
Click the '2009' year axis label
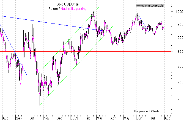(75, 118)
